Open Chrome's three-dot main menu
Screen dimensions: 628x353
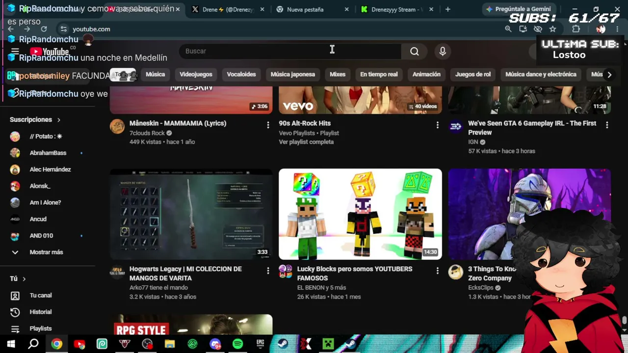point(617,29)
